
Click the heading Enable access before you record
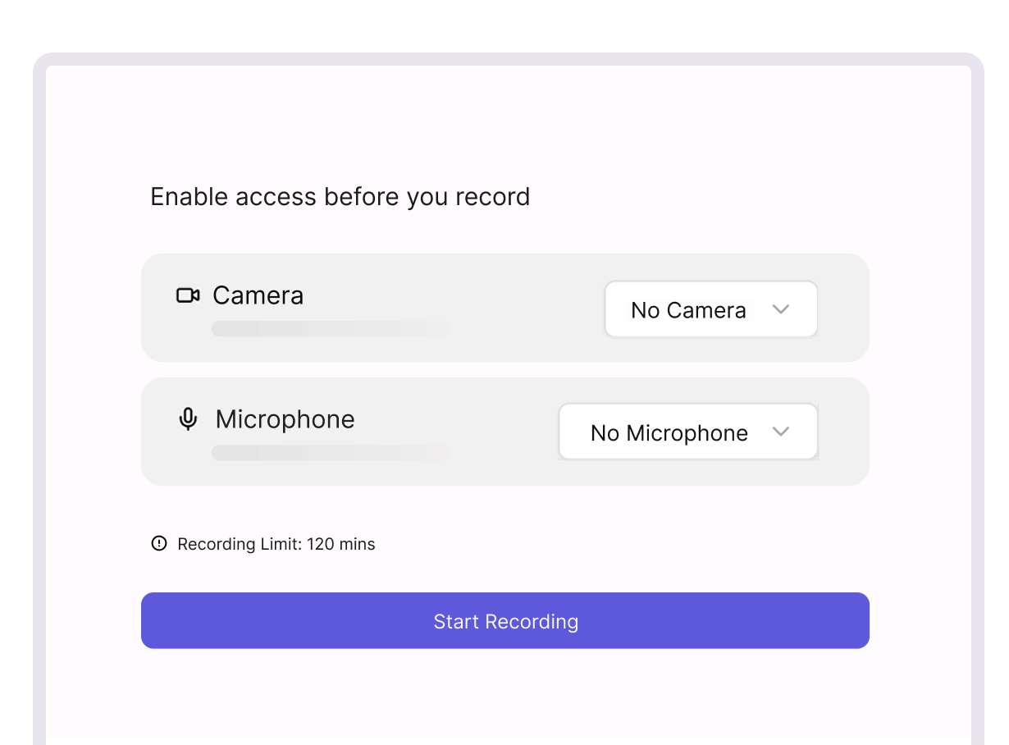pos(339,197)
